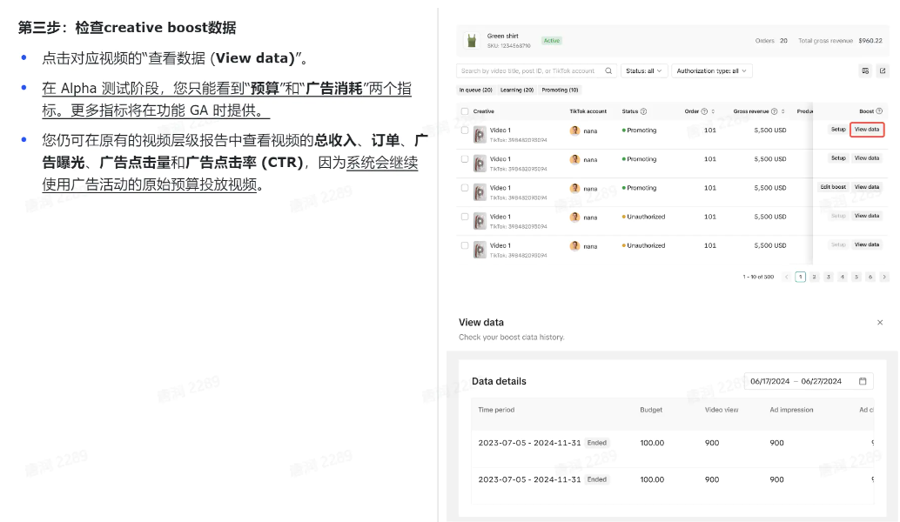
Task: Open the calendar icon in date range
Action: click(863, 381)
